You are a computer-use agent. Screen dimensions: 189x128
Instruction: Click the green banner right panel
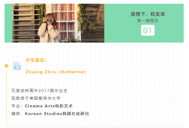click(x=144, y=23)
